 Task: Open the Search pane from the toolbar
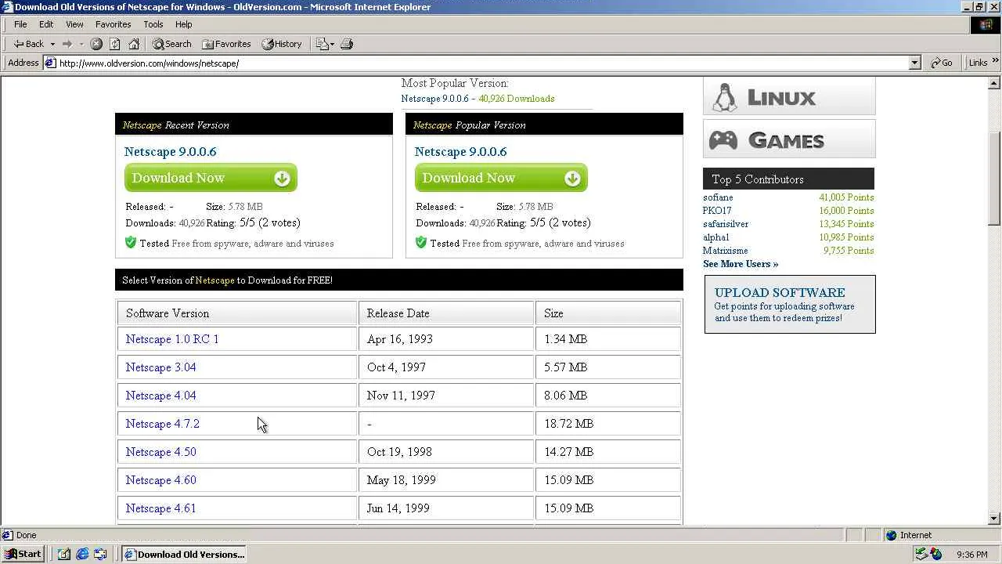point(172,44)
